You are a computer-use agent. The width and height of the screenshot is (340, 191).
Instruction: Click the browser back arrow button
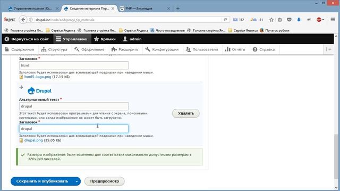pos(23,20)
